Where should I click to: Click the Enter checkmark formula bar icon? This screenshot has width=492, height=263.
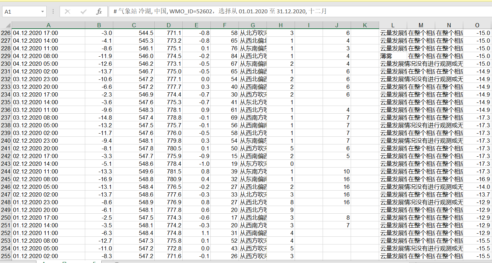pos(83,12)
